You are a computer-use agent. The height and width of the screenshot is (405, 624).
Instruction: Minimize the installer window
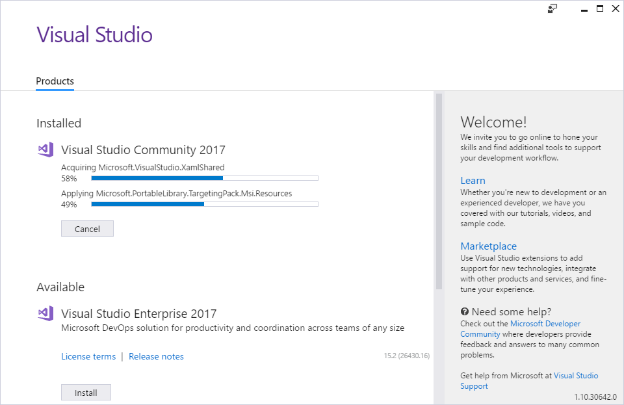(584, 9)
